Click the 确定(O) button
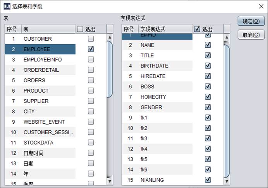The width and height of the screenshot is (268, 188). (x=251, y=21)
